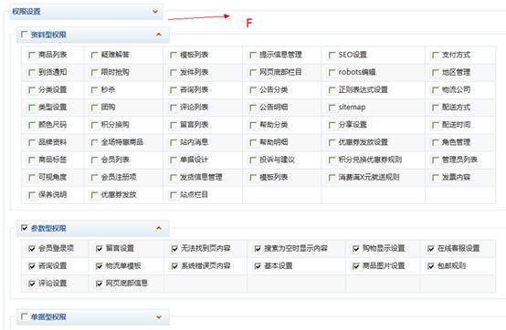Expand the 权限设置 dropdown chevron
Viewport: 506px width, 330px height.
pyautogui.click(x=155, y=12)
